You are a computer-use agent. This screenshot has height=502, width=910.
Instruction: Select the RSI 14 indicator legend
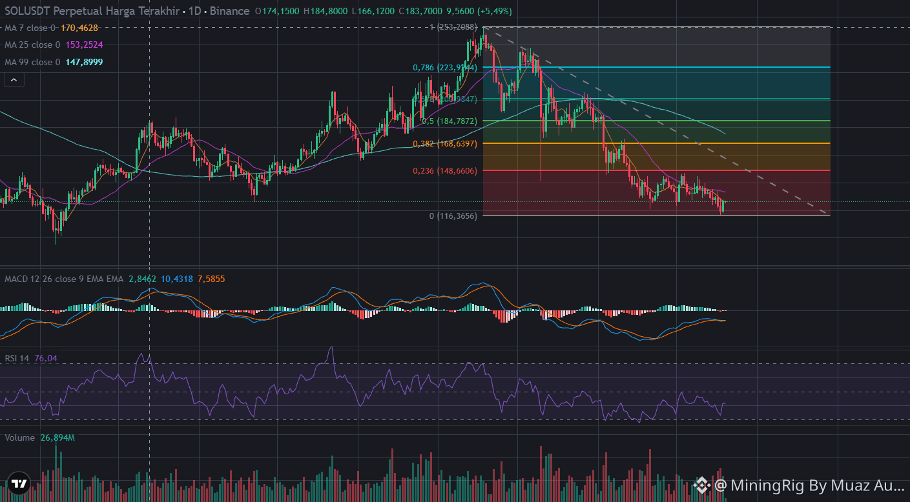point(17,358)
